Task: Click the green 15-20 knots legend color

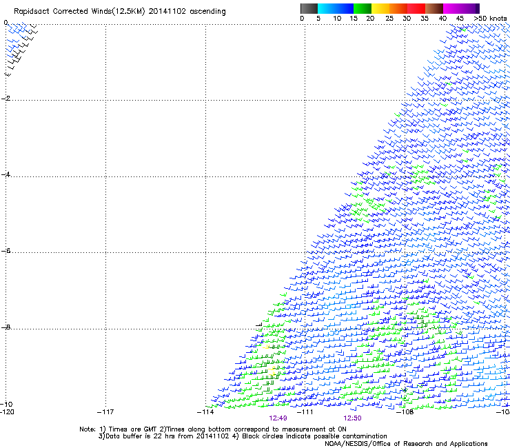Action: click(x=363, y=8)
